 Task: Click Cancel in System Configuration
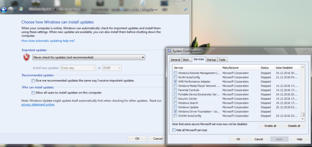coord(259,139)
